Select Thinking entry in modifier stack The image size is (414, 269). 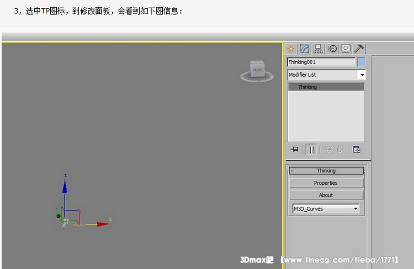click(x=326, y=87)
